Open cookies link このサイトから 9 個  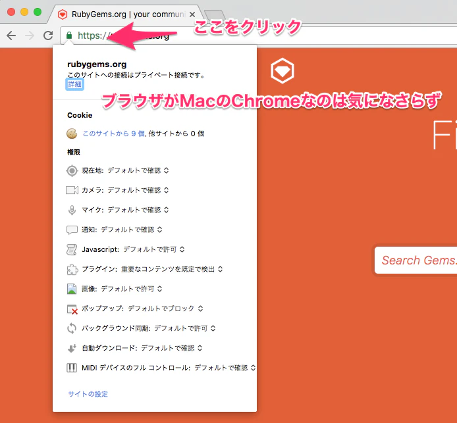pyautogui.click(x=114, y=134)
